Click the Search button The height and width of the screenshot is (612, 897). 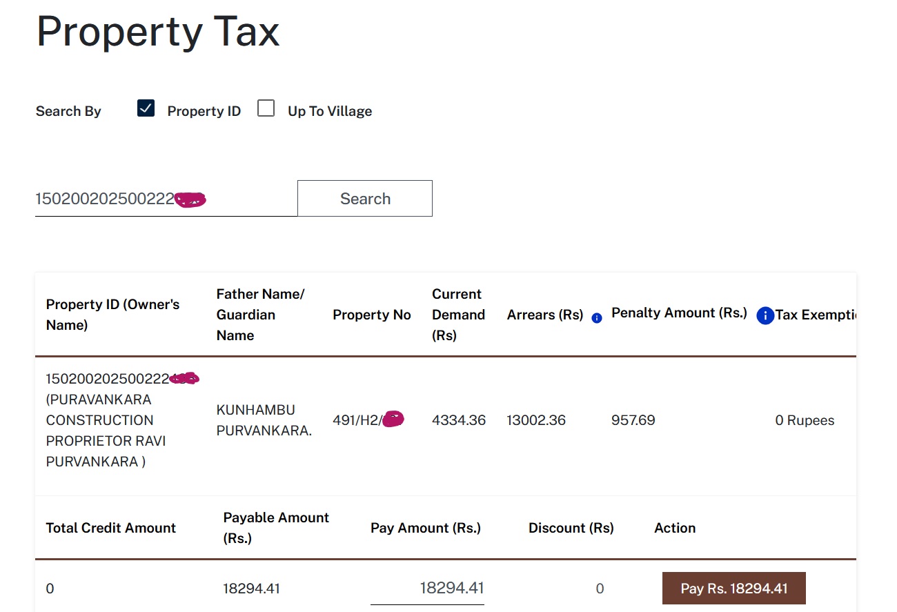pos(365,199)
